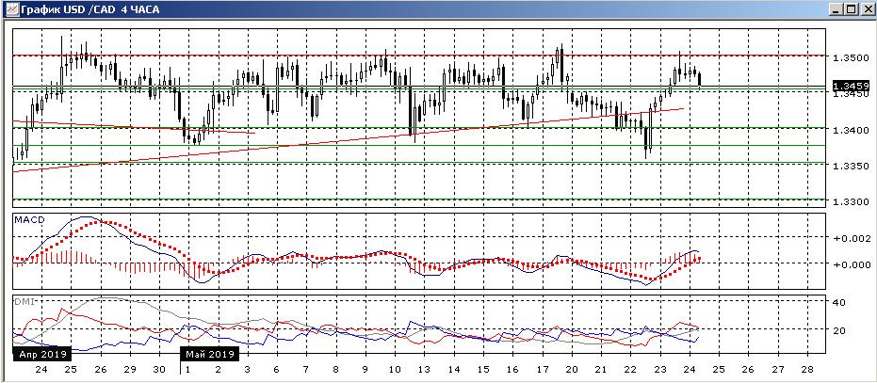Click the 'Май 2019' month marker
The height and width of the screenshot is (383, 877).
point(210,355)
